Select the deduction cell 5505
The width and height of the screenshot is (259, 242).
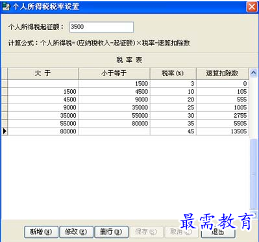[223, 124]
